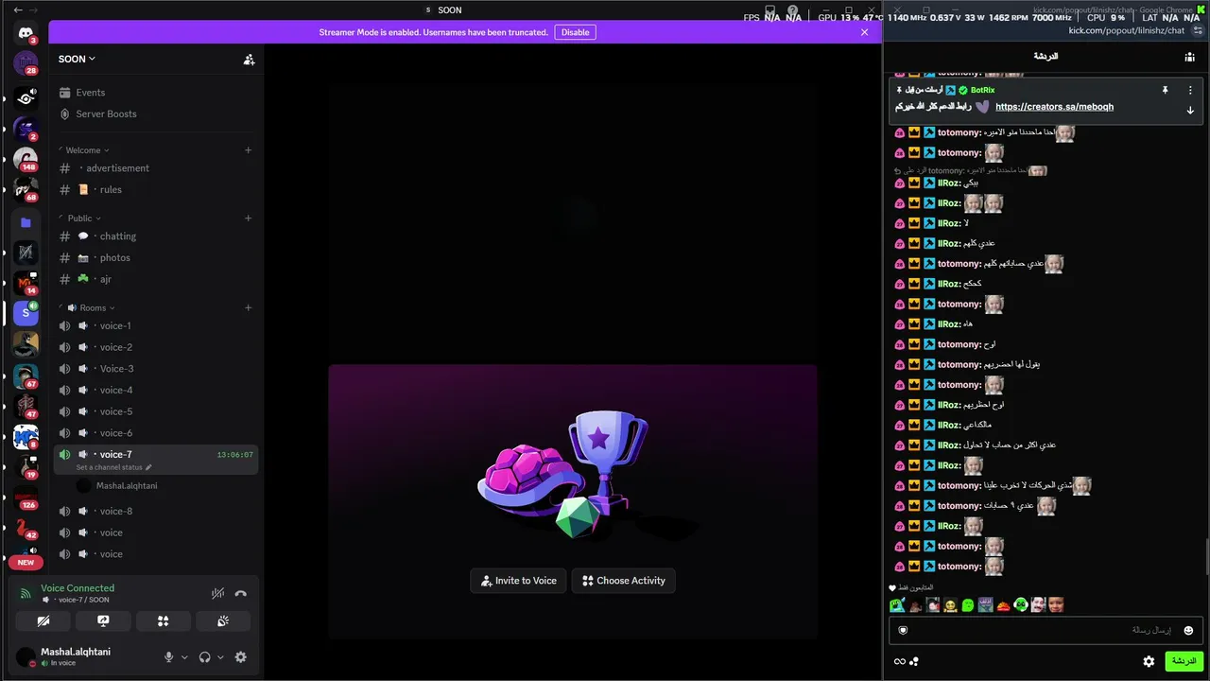Image resolution: width=1210 pixels, height=681 pixels.
Task: Click Set a channel status under voice-7
Action: [113, 467]
